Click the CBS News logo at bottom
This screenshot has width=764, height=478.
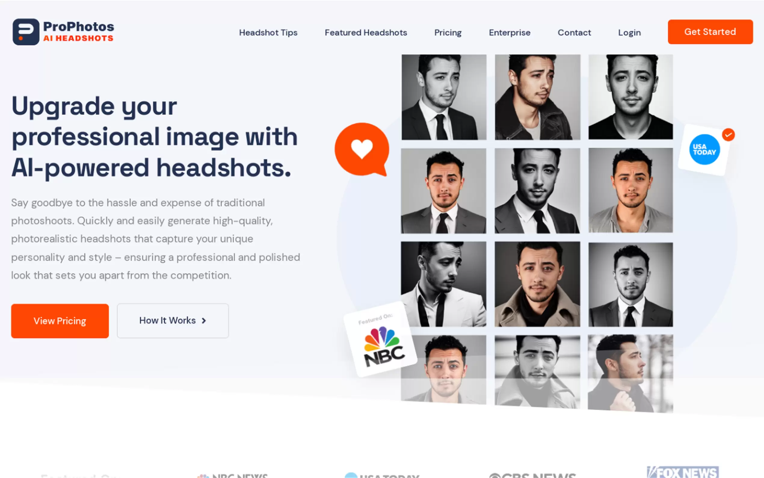(x=532, y=475)
